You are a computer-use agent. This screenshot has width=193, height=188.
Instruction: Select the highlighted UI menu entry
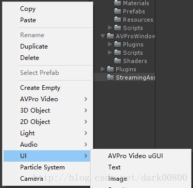pos(47,156)
